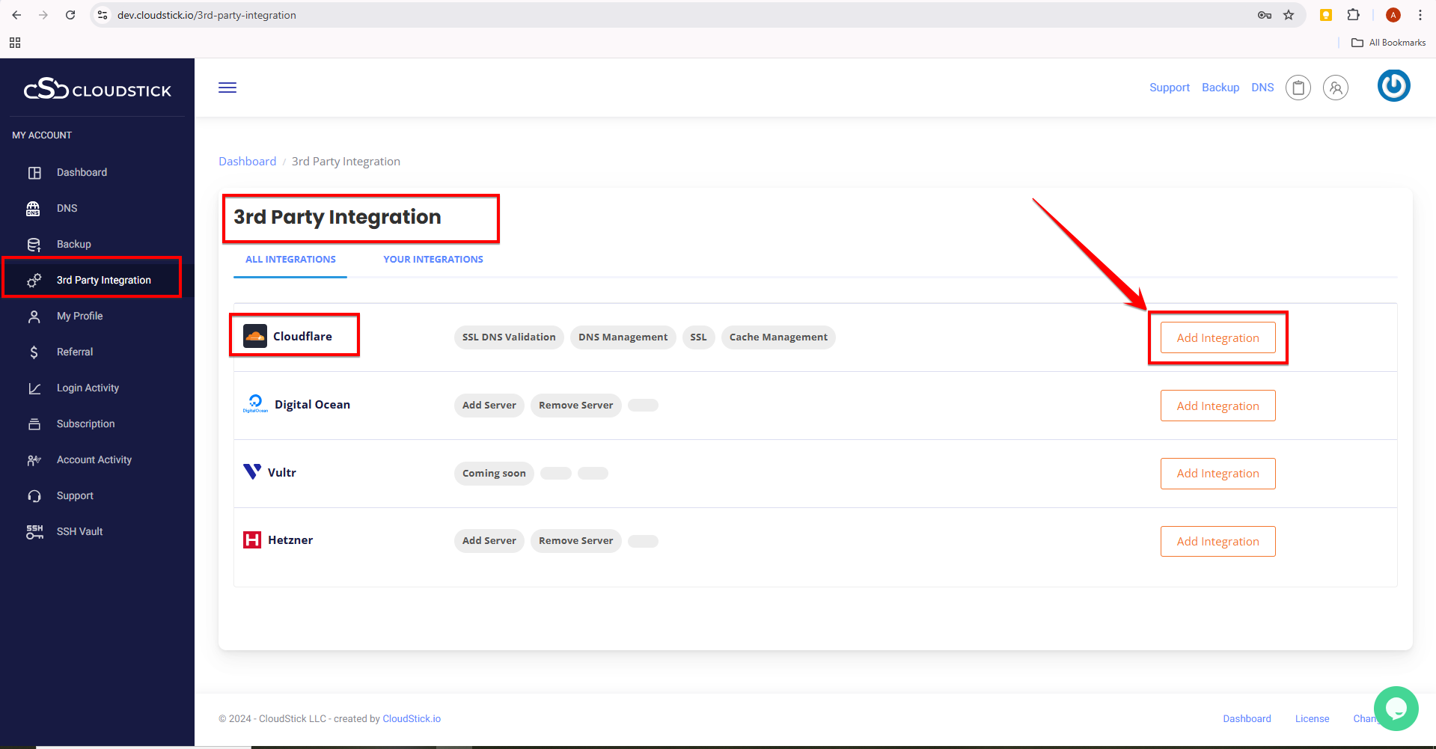Bookmark this page with star icon
This screenshot has width=1436, height=749.
(1289, 15)
